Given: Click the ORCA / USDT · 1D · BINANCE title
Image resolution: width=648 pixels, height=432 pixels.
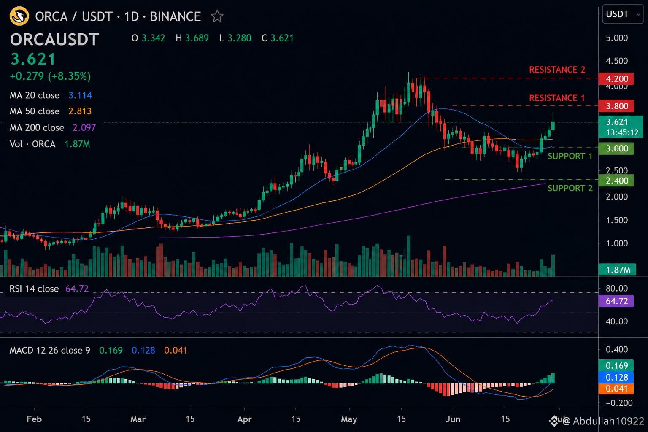Looking at the screenshot, I should pyautogui.click(x=118, y=16).
